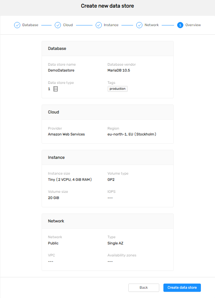Click the Cloud step checkmark icon
The image size is (215, 298).
[58, 25]
